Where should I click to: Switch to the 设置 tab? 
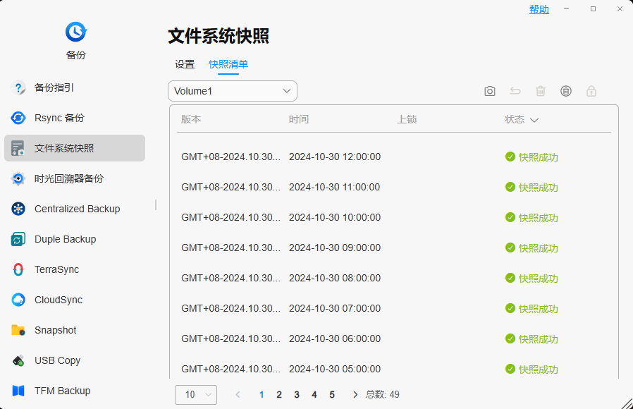(185, 64)
